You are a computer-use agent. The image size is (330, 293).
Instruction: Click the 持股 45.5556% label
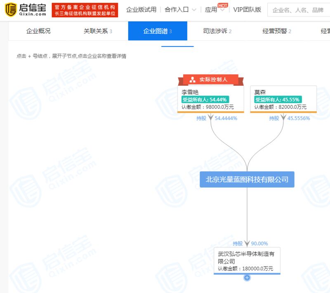point(290,118)
